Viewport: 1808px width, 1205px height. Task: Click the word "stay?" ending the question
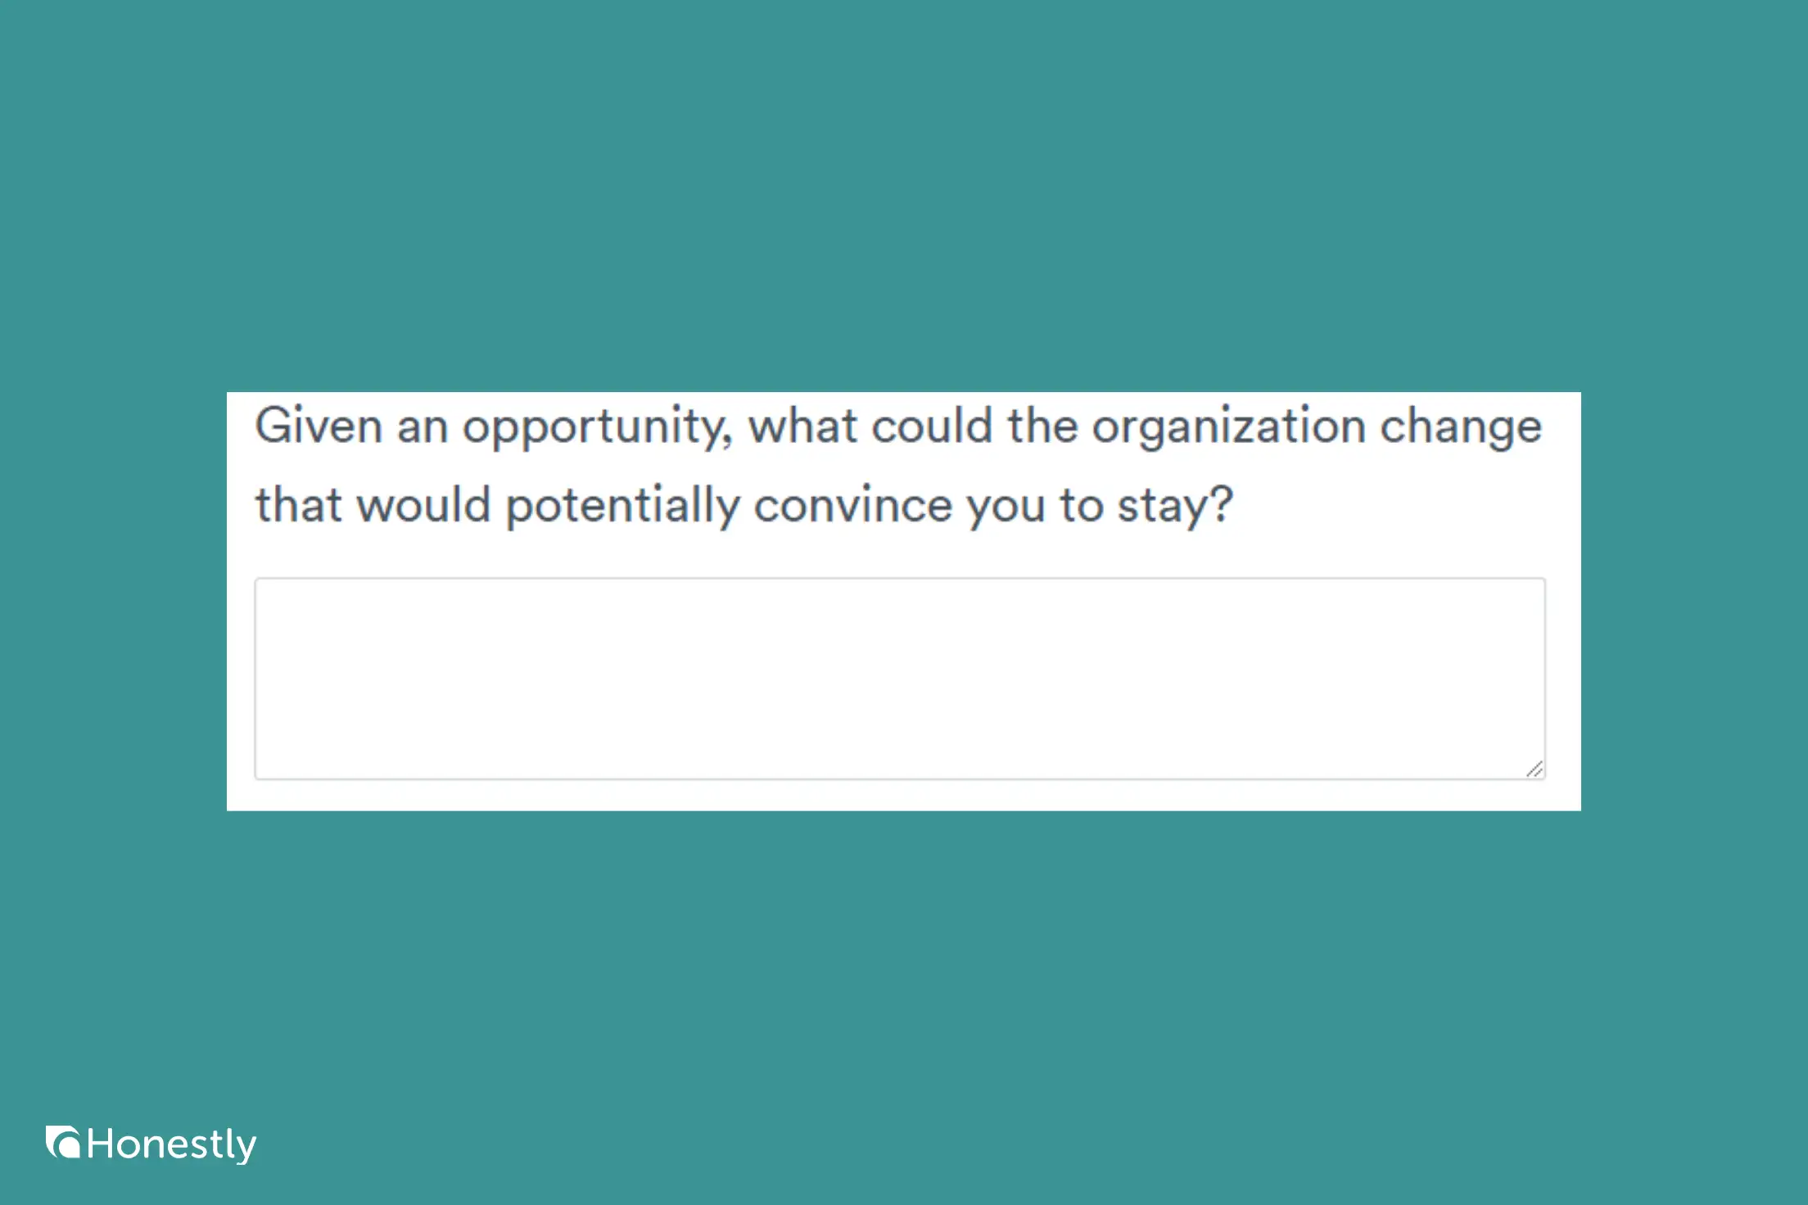click(1175, 506)
